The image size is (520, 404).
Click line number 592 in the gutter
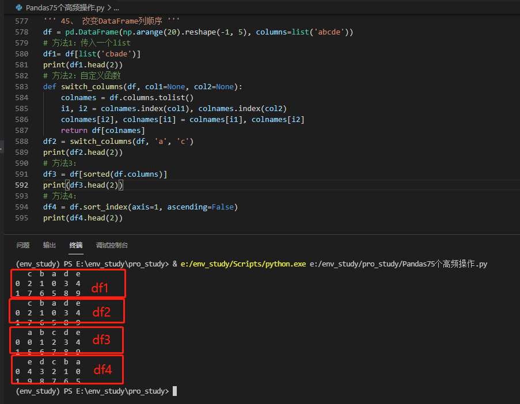click(x=21, y=185)
